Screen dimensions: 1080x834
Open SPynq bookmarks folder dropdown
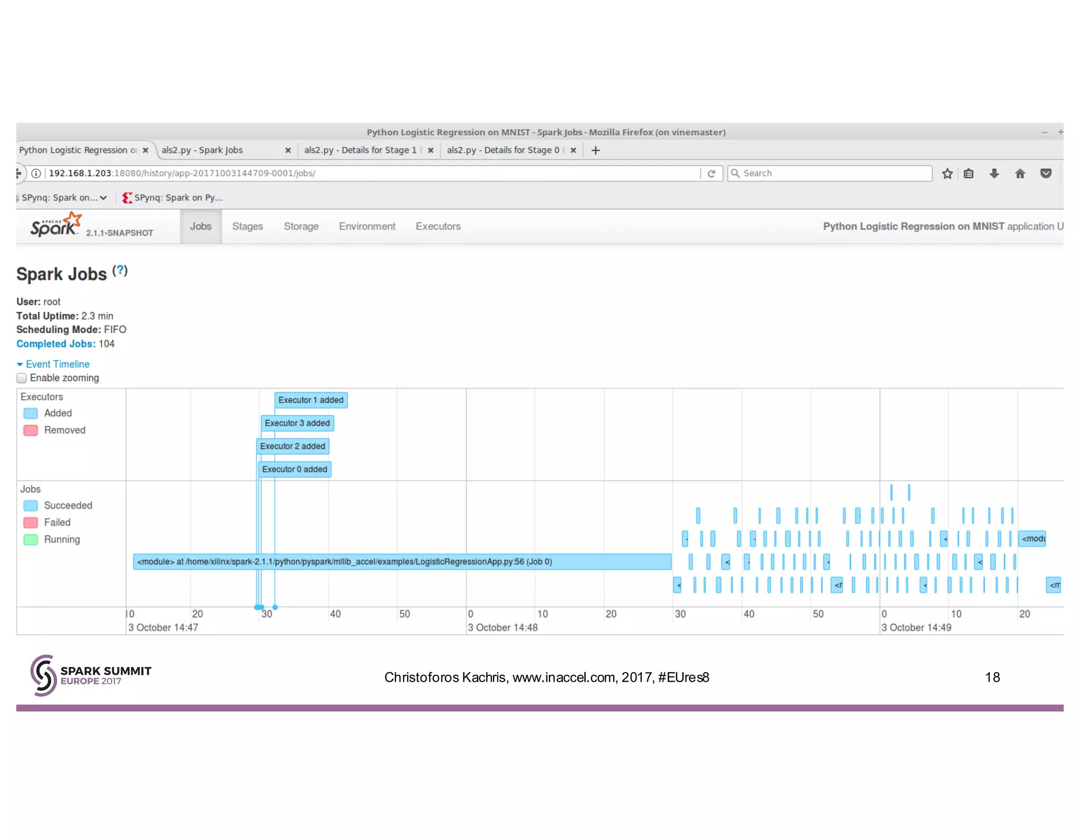63,198
